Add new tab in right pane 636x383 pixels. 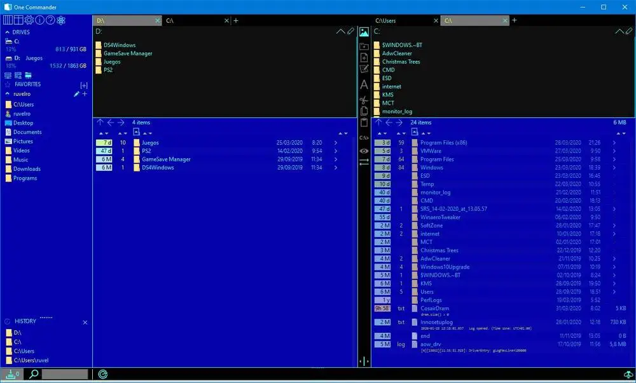[515, 20]
